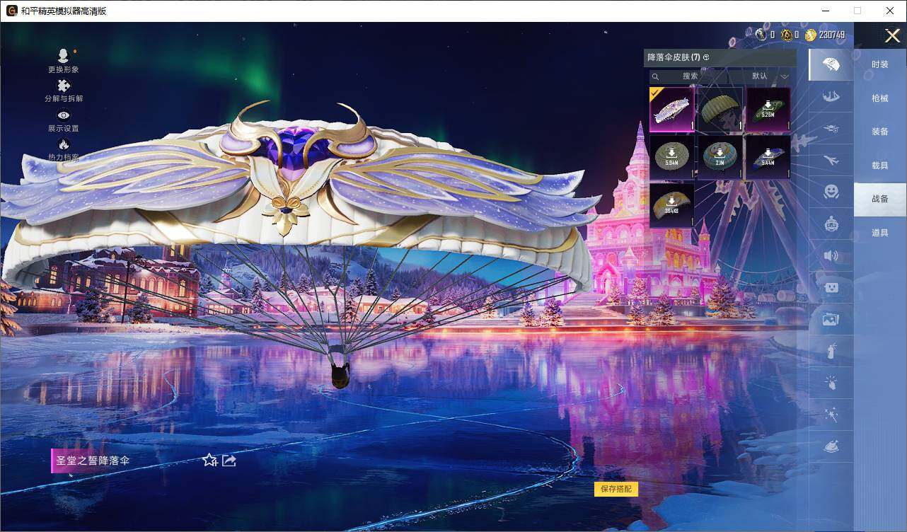Switch to 装备 tab
The width and height of the screenshot is (907, 532).
(880, 132)
